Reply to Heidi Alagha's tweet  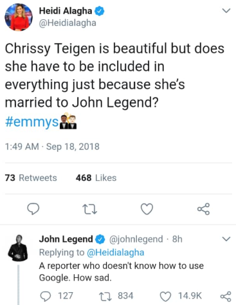[x=33, y=209]
